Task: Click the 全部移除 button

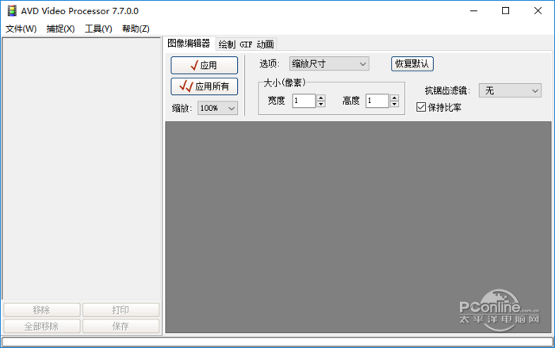Action: point(42,326)
